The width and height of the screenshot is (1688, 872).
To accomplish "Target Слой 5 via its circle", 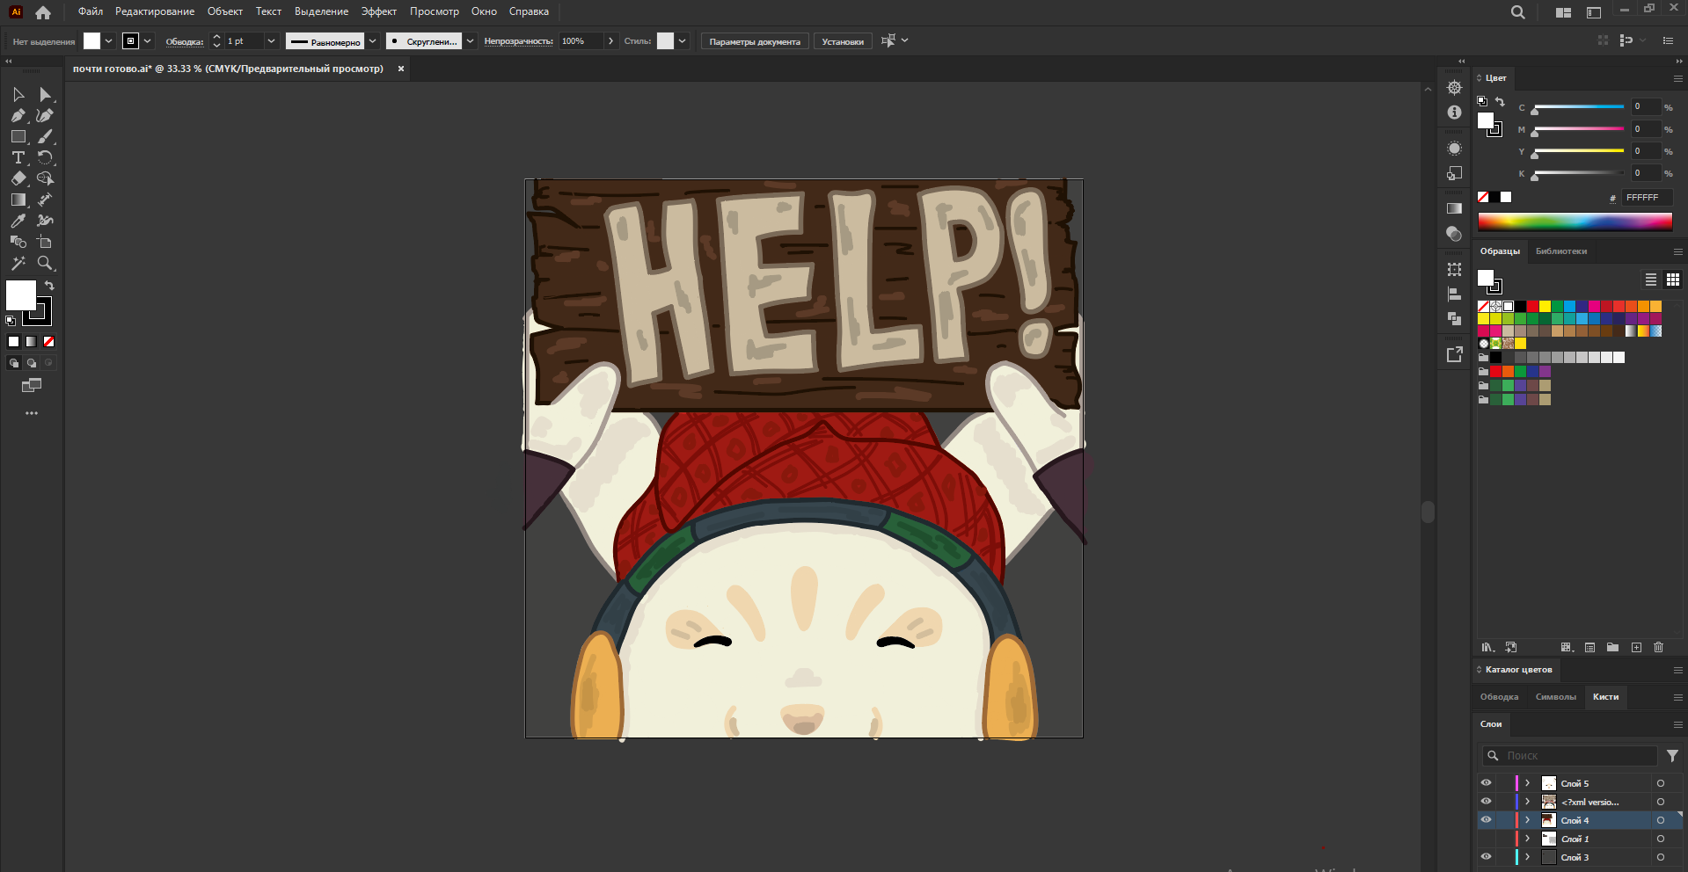I will pyautogui.click(x=1661, y=783).
